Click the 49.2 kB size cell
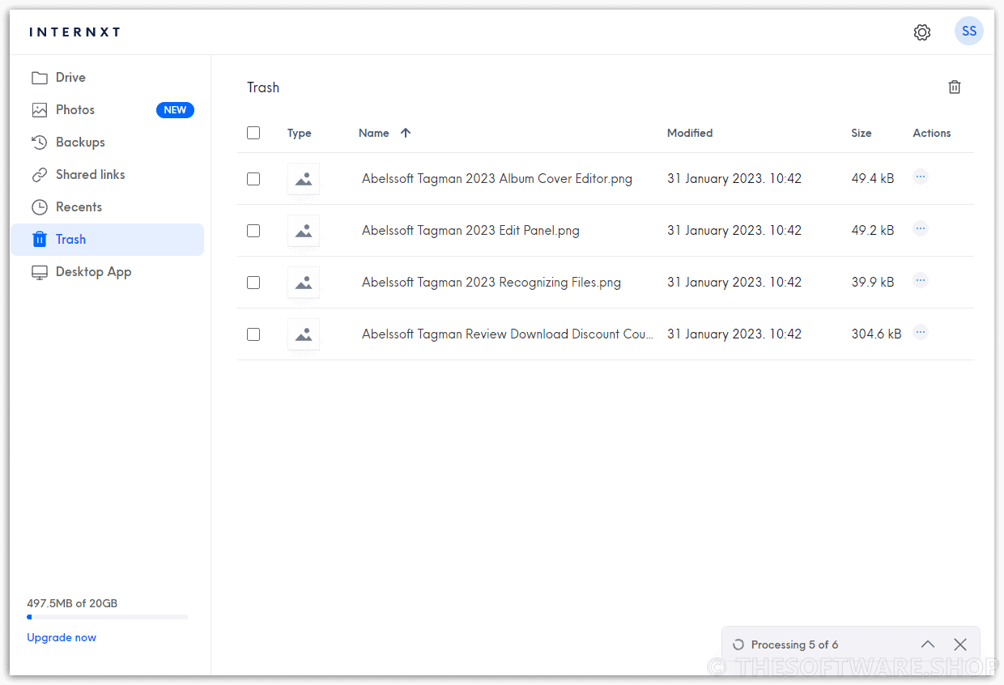The width and height of the screenshot is (1004, 685). [873, 231]
